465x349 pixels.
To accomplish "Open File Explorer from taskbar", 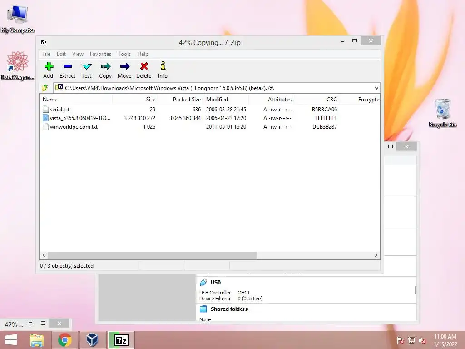I will point(36,340).
